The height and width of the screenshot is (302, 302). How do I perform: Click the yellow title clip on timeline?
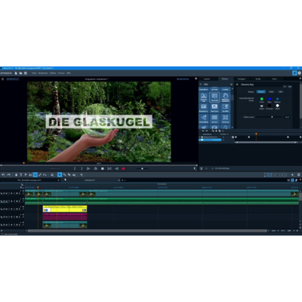coord(65,209)
